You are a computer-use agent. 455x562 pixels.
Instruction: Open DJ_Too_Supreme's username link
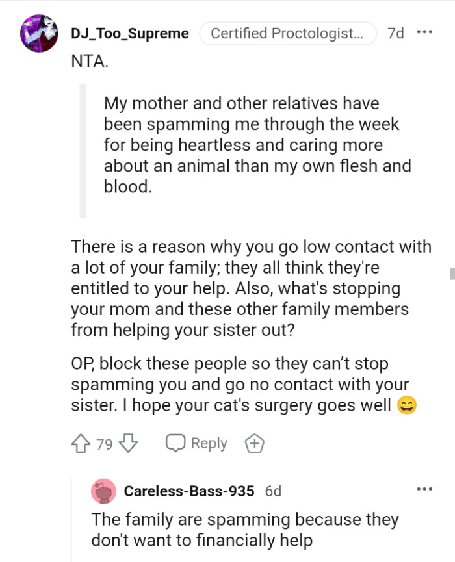pyautogui.click(x=128, y=33)
